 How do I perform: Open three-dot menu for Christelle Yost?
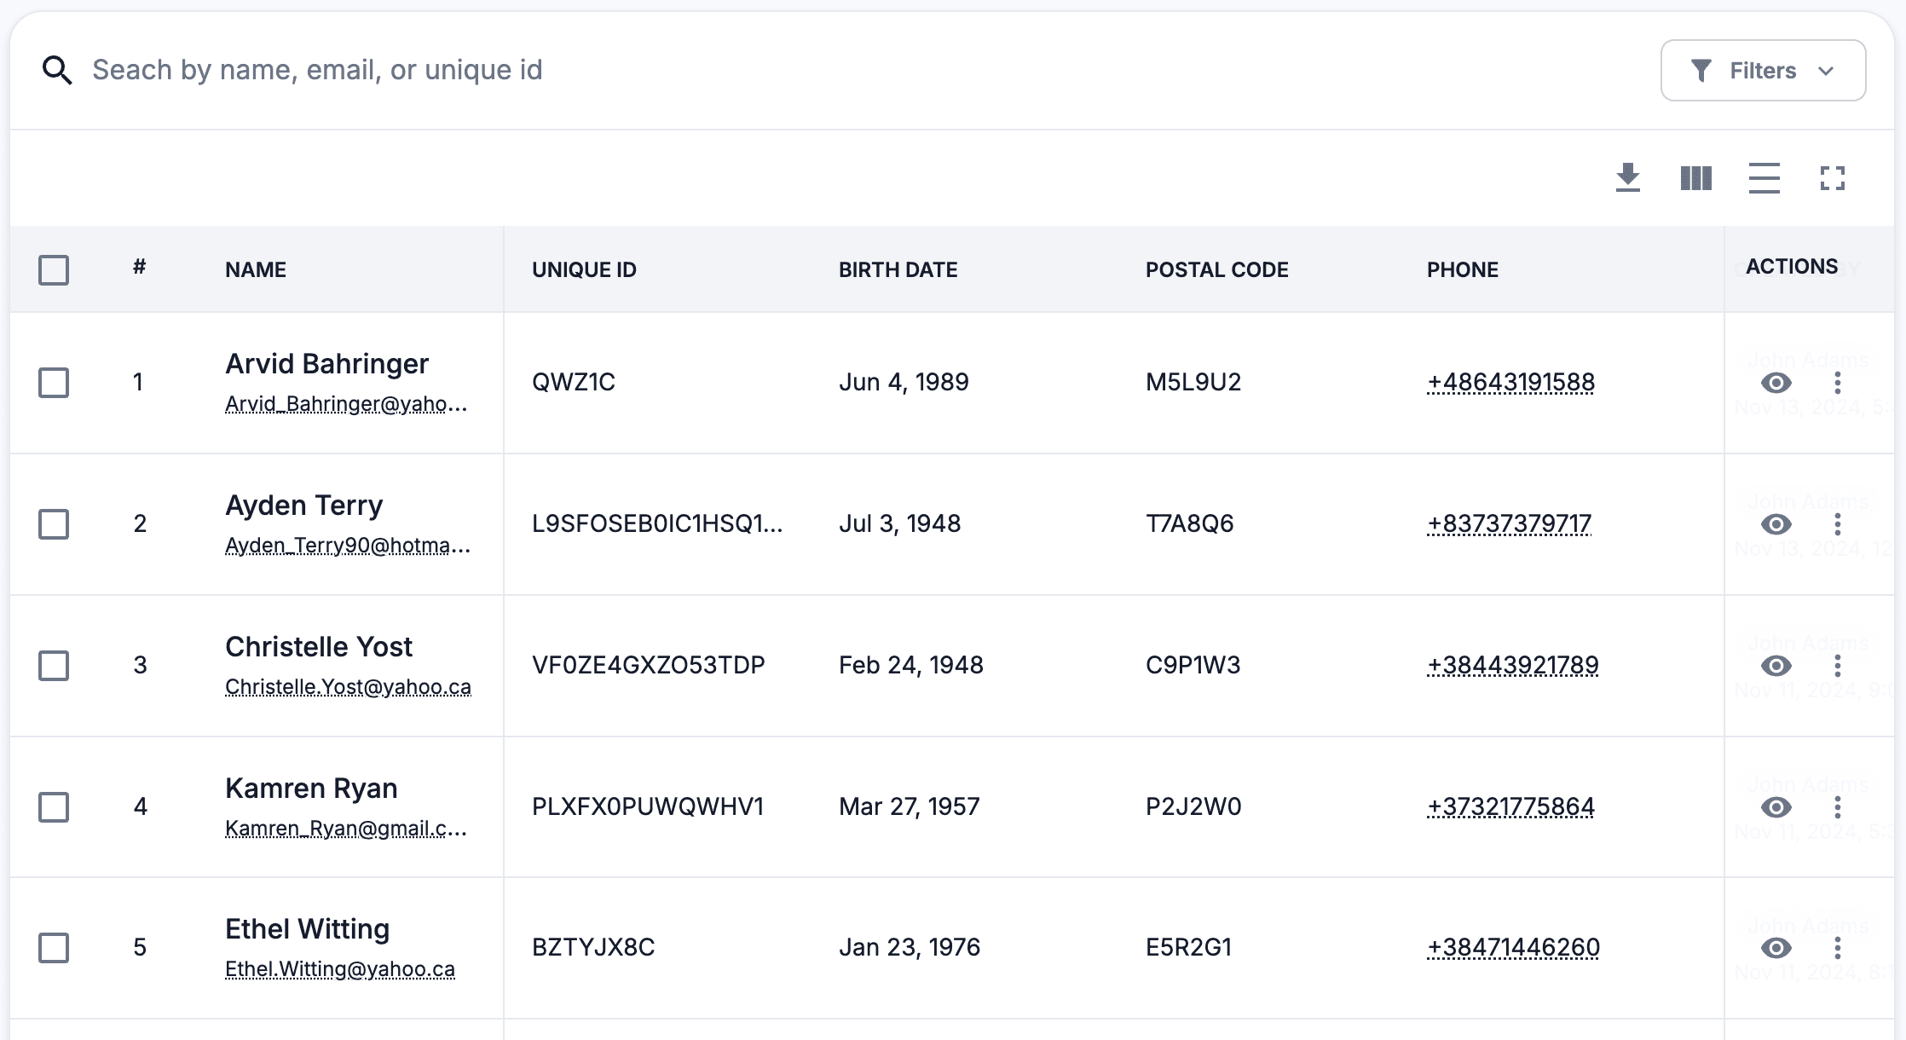[x=1837, y=666]
